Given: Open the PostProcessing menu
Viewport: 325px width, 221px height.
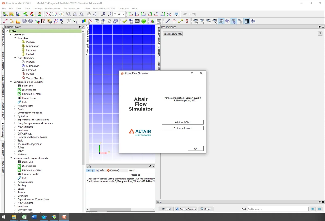Looking at the screenshot, I should pos(72,8).
